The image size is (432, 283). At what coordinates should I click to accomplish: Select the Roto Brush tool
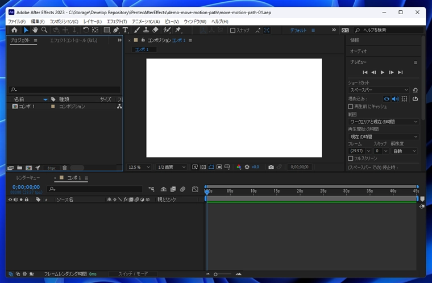167,30
